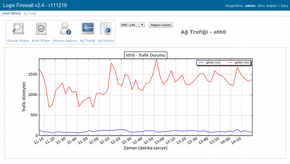Expand the eth0 - Lan interface dropdown
The width and height of the screenshot is (290, 164).
(x=132, y=25)
